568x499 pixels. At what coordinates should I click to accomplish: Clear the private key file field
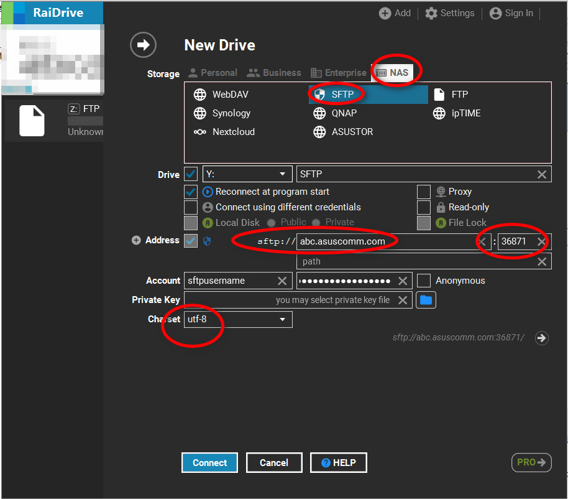[x=403, y=300]
